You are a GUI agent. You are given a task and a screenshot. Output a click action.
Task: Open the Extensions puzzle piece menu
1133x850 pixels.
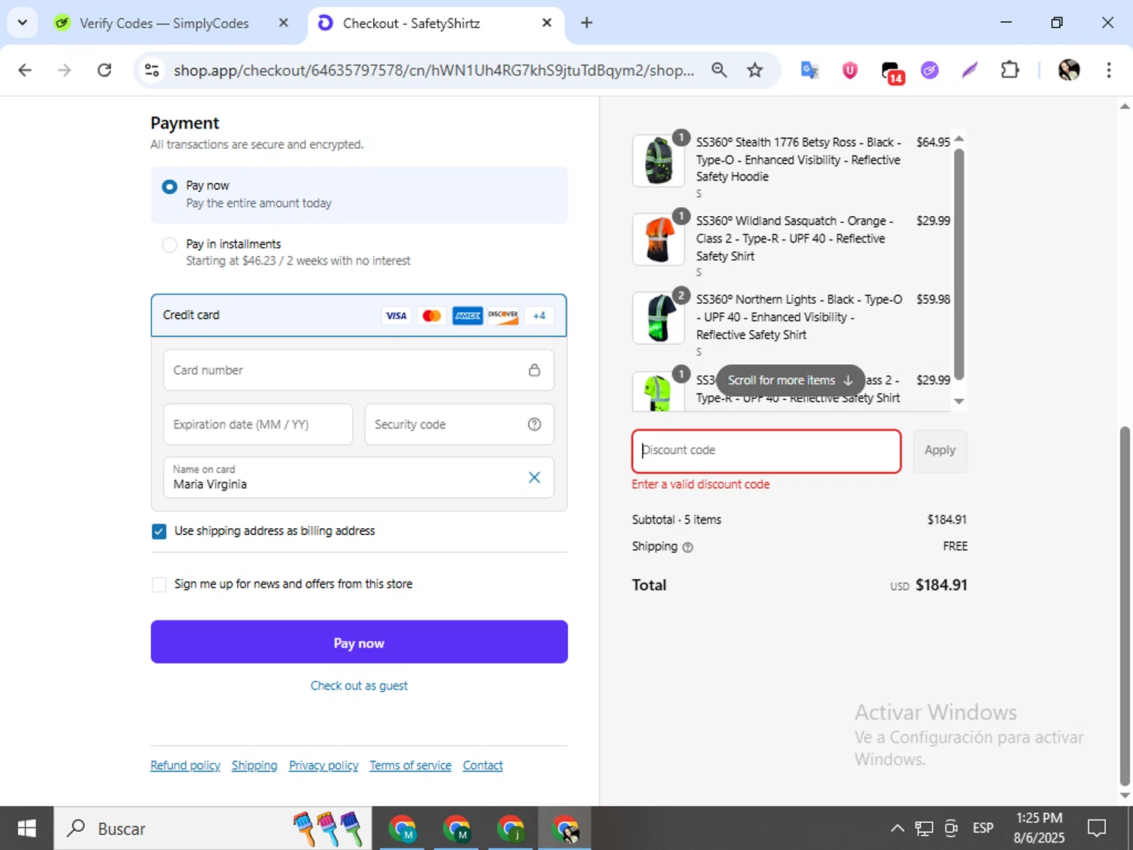pos(1010,70)
